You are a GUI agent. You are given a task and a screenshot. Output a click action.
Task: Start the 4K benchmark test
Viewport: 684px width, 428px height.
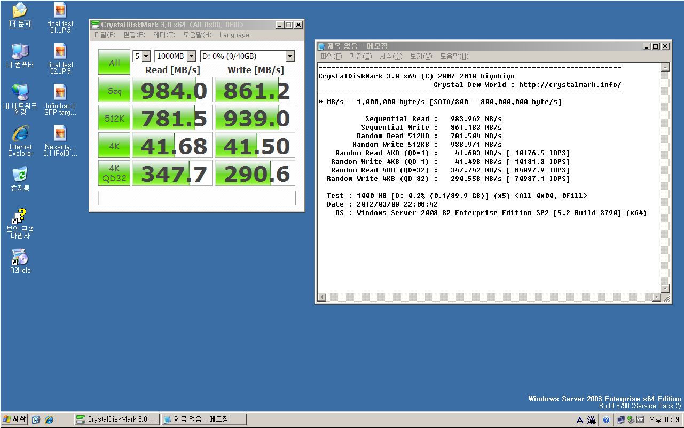[x=114, y=146]
